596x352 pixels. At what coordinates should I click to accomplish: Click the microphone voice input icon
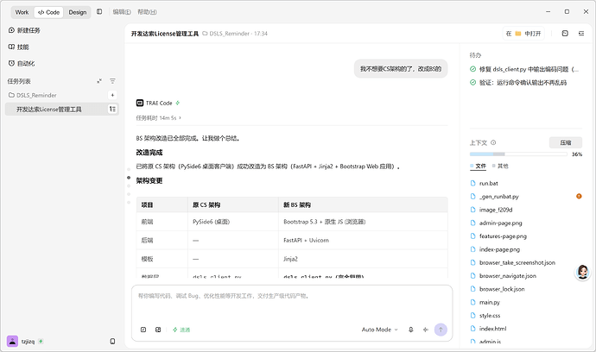(411, 330)
